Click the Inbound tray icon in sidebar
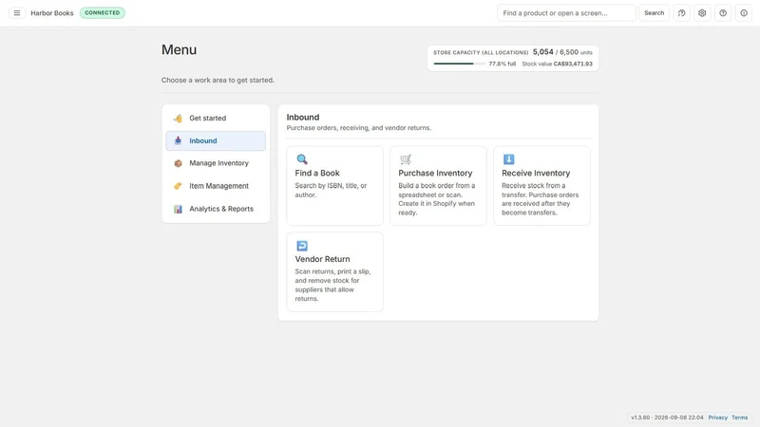Screen dimensions: 760x427 point(178,140)
